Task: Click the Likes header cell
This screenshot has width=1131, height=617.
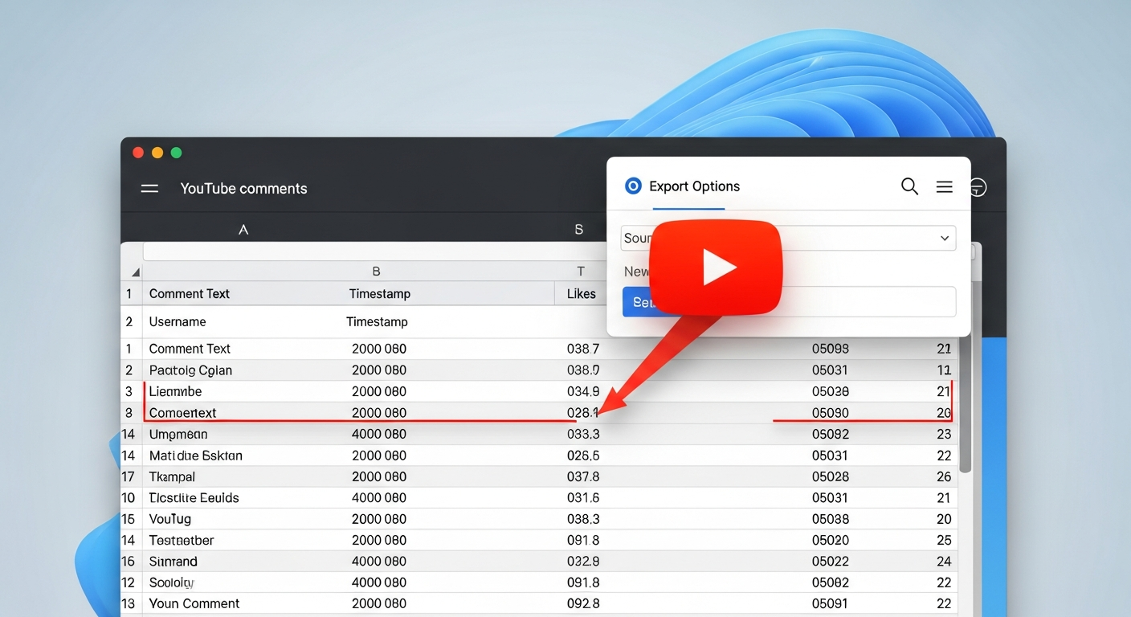Action: (582, 294)
